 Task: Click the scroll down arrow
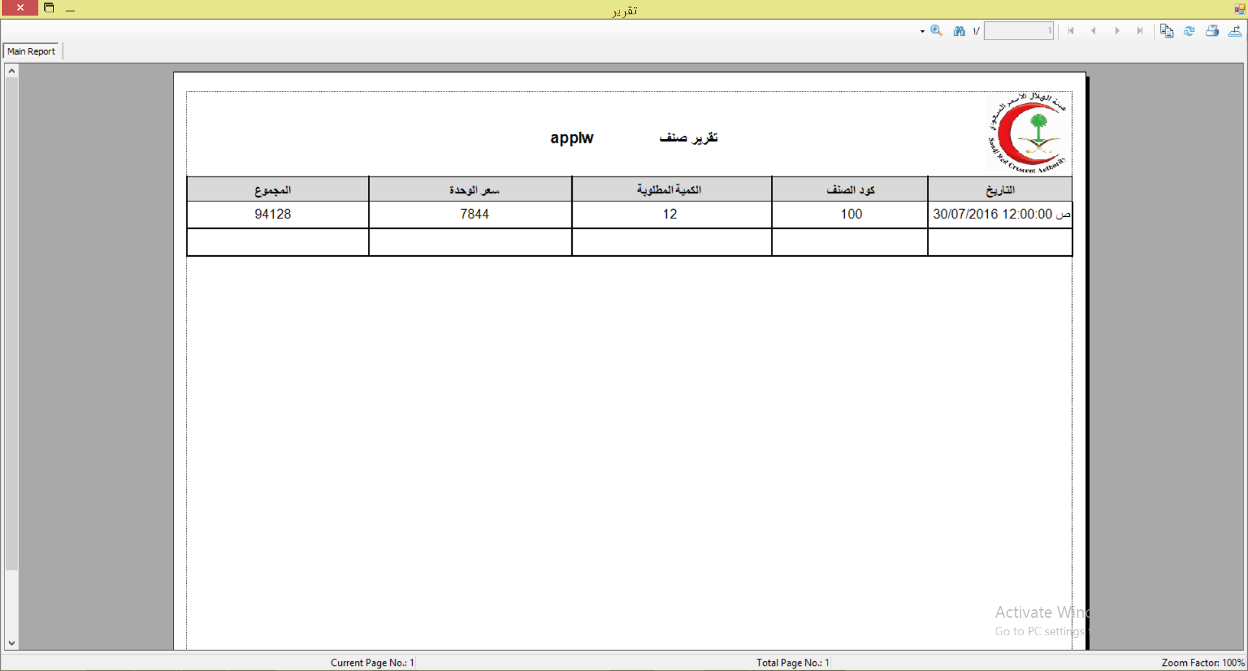(12, 643)
